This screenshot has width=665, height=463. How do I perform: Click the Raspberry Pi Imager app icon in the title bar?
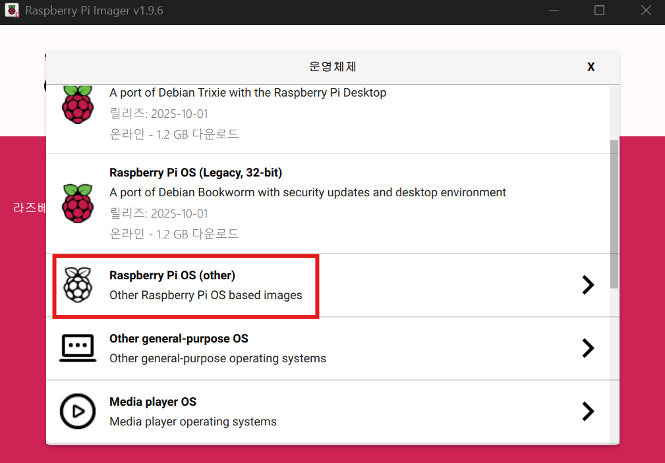tap(12, 10)
